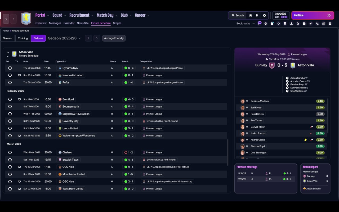Select the Dynamo Kyiv fixture radio button
Image resolution: width=339 pixels, height=212 pixels.
[10, 68]
